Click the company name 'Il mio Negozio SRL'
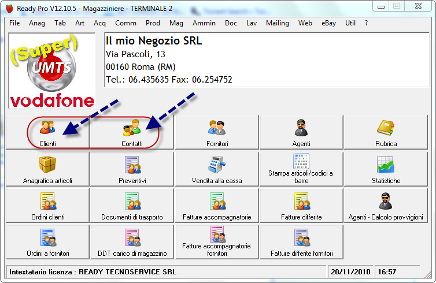 click(x=154, y=41)
